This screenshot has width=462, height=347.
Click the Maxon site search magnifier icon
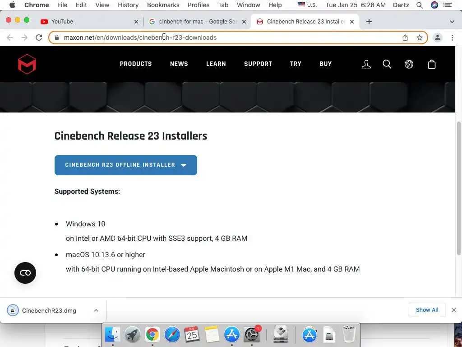(387, 64)
